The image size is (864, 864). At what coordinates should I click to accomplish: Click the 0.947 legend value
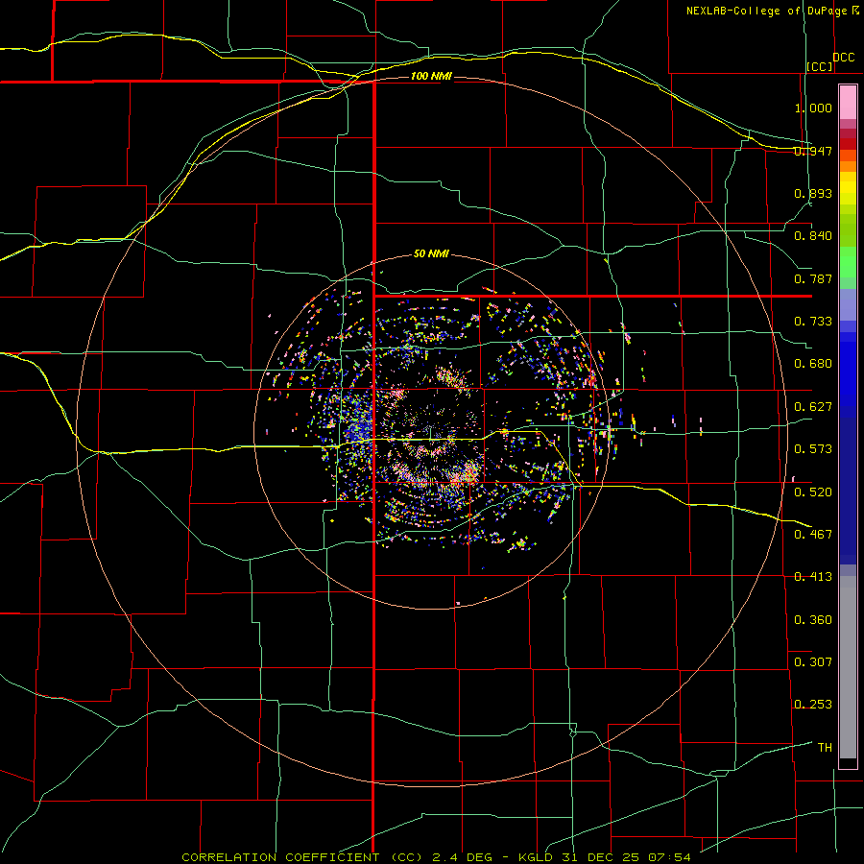[813, 151]
